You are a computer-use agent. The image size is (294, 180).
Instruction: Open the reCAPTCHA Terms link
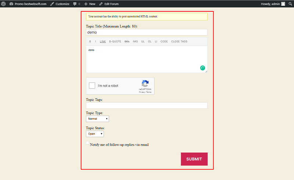[x=149, y=92]
